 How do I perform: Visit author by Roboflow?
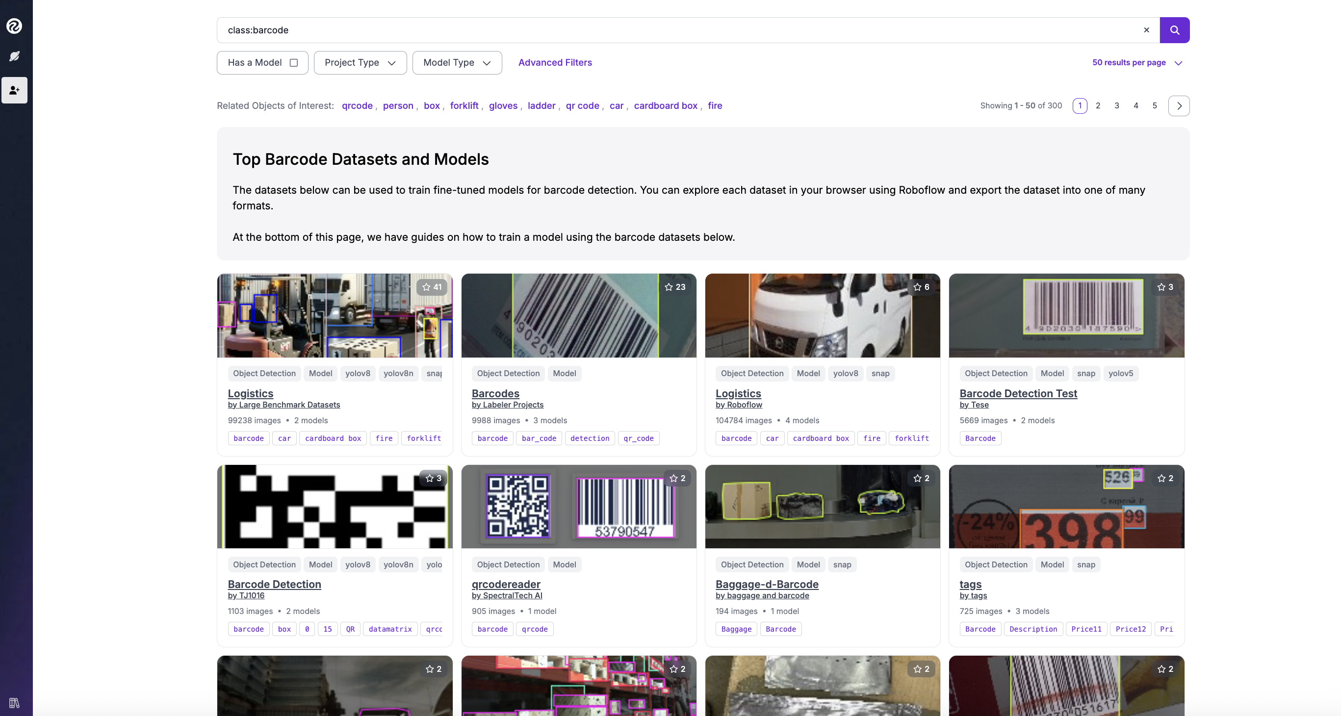pyautogui.click(x=739, y=405)
